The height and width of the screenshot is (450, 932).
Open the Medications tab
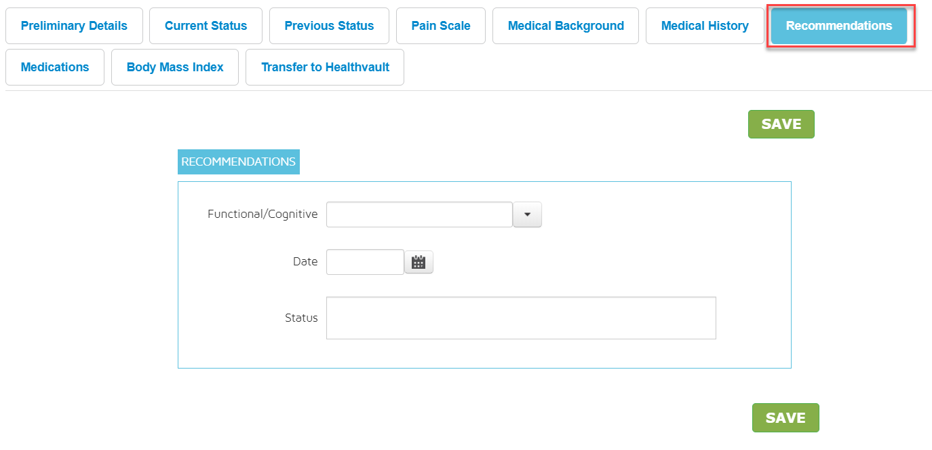(x=55, y=67)
